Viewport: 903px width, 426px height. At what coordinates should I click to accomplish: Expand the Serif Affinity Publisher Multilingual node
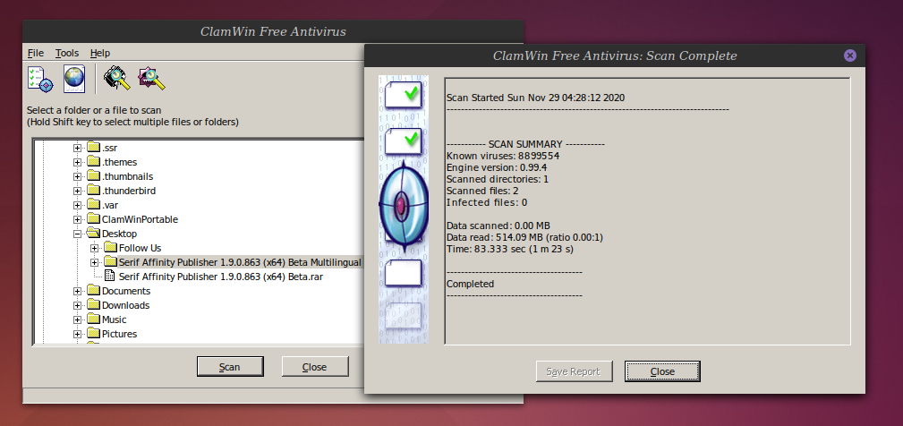tap(95, 262)
